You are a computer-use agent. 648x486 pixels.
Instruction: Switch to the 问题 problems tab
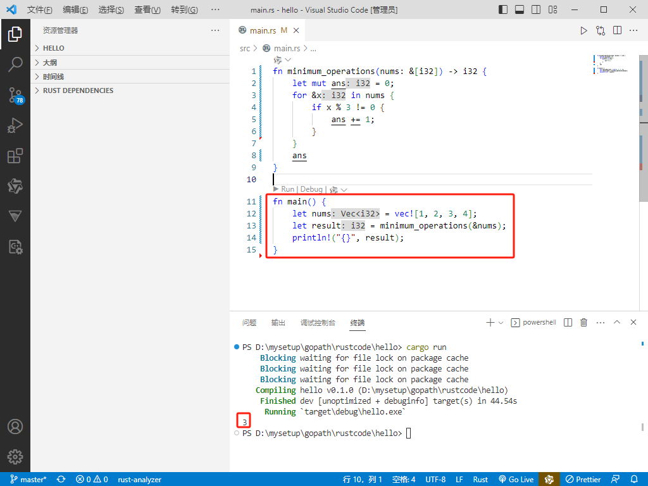pyautogui.click(x=249, y=323)
